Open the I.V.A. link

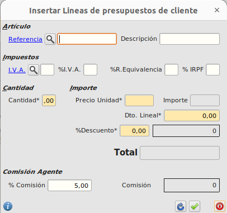17,70
